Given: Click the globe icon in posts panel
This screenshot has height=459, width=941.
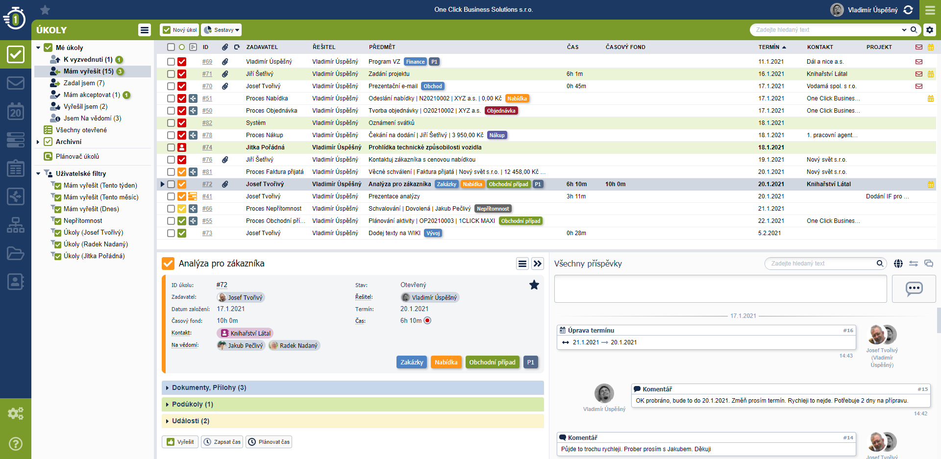Looking at the screenshot, I should pyautogui.click(x=898, y=264).
